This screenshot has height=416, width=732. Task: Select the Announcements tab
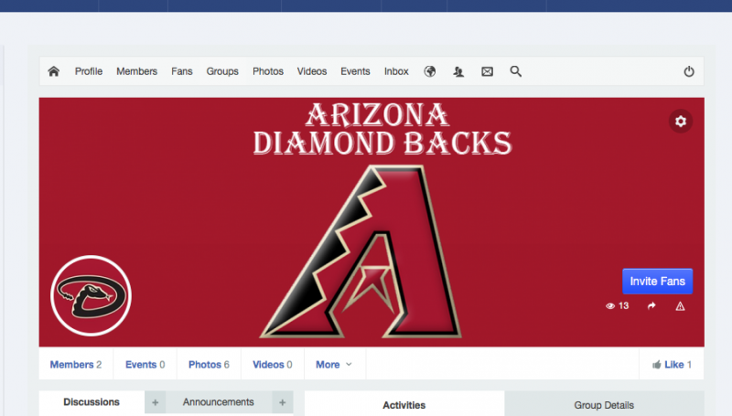219,402
